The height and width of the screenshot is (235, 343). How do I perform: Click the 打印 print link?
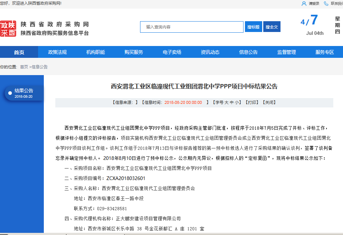click(x=252, y=102)
